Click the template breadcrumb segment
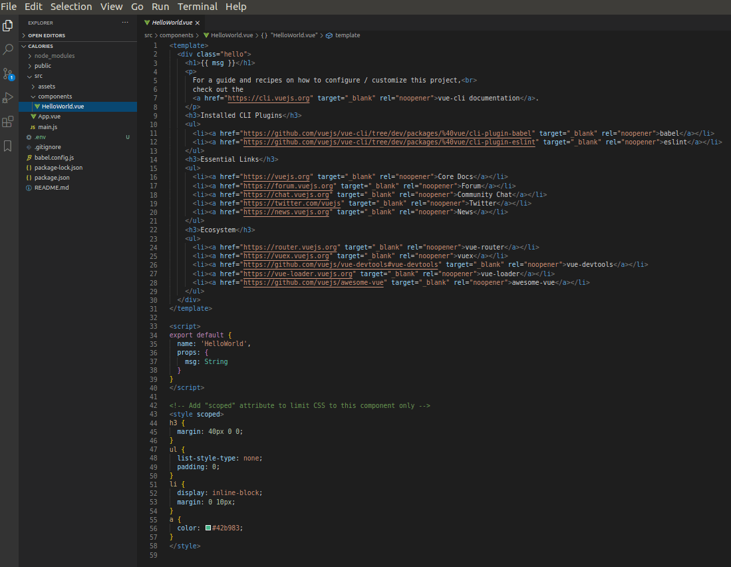Image resolution: width=731 pixels, height=567 pixels. (x=347, y=35)
